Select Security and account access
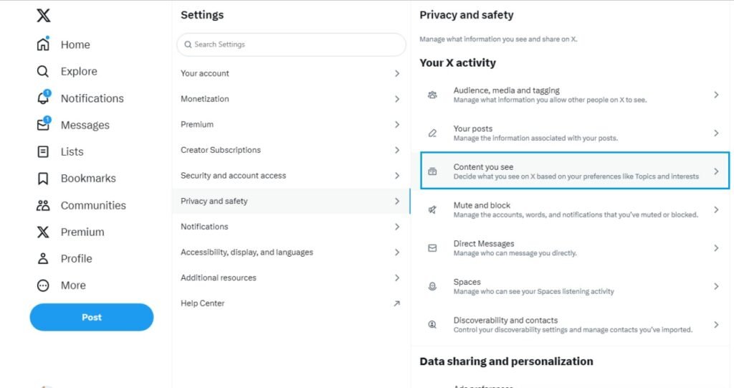 coord(234,176)
